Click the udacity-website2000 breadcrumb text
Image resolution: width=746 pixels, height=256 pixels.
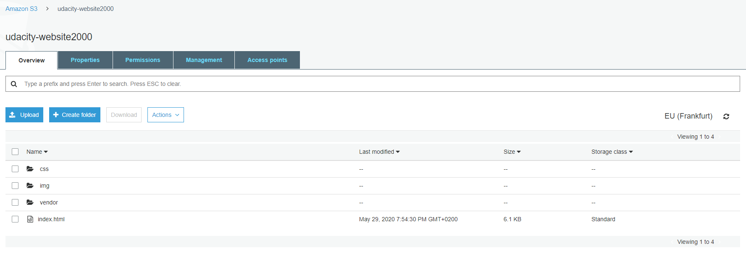pyautogui.click(x=86, y=9)
